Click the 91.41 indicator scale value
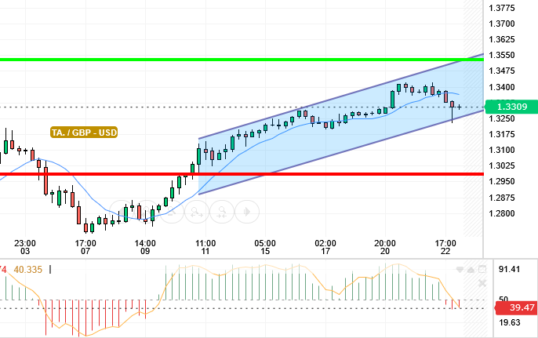 pos(509,269)
